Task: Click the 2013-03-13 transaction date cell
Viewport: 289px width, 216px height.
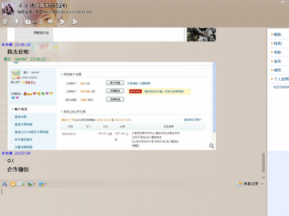Action: [69, 134]
